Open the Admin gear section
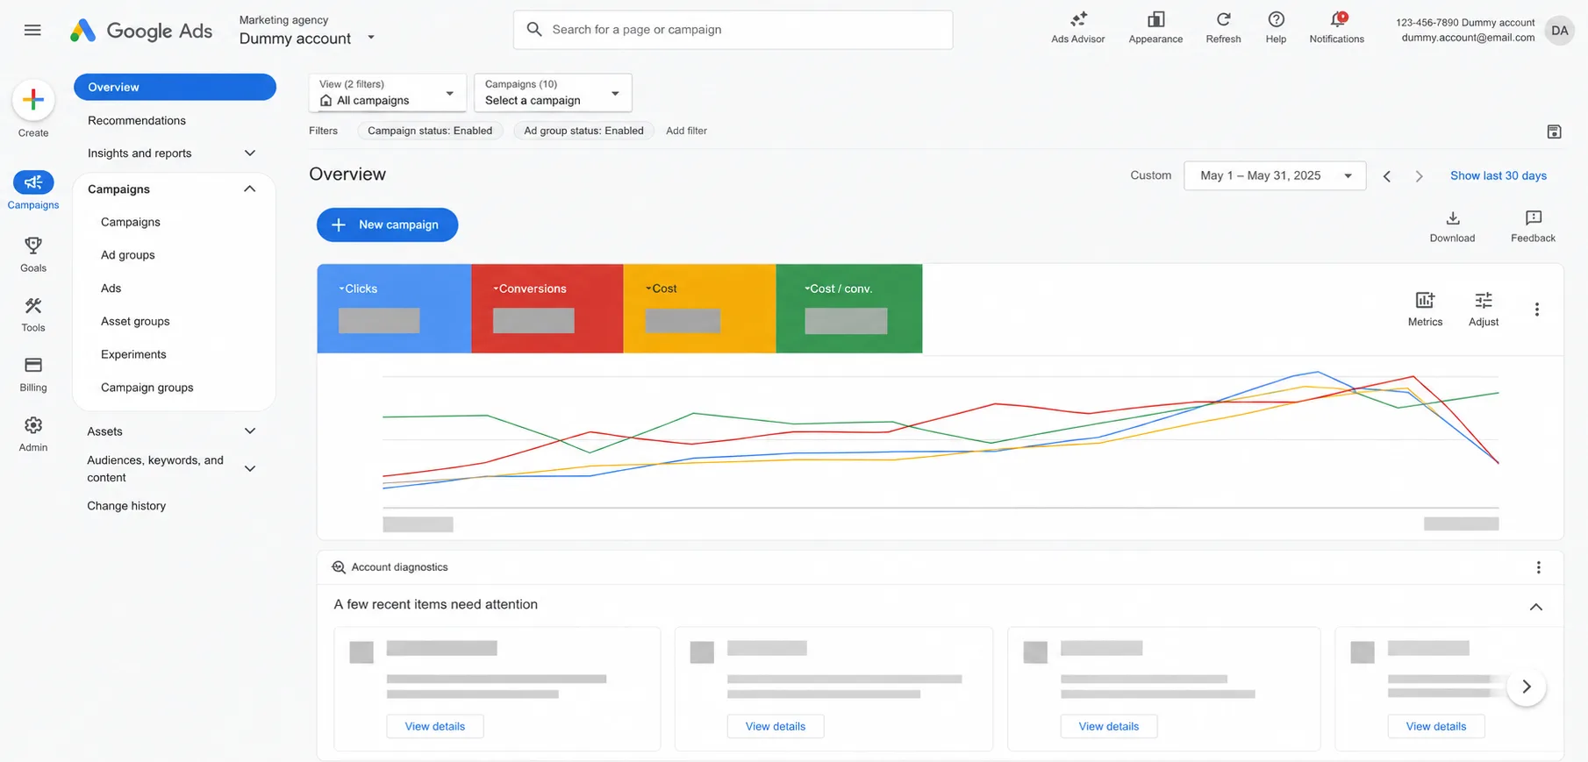The image size is (1588, 762). pyautogui.click(x=33, y=434)
